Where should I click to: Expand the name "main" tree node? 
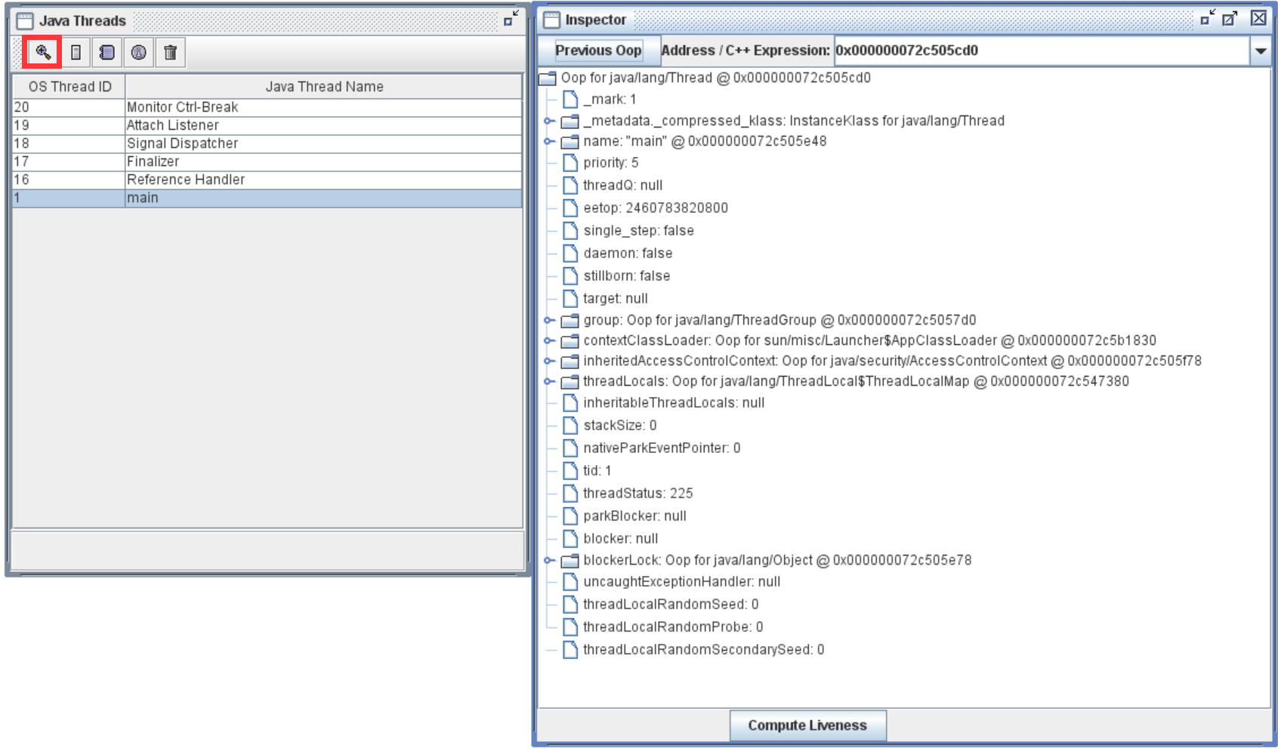pos(549,141)
